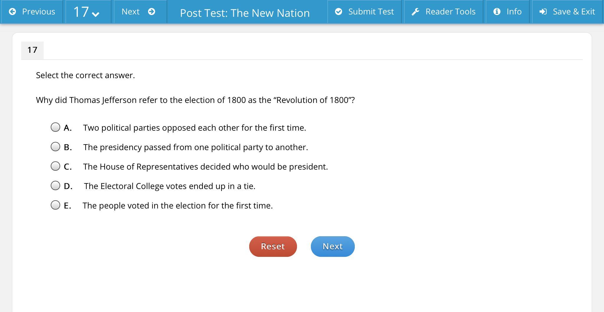Viewport: 604px width, 312px height.
Task: Click the Previous left-arrow icon
Action: click(12, 12)
